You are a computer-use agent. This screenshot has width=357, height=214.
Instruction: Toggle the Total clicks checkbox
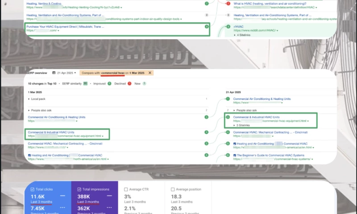tap(32, 189)
